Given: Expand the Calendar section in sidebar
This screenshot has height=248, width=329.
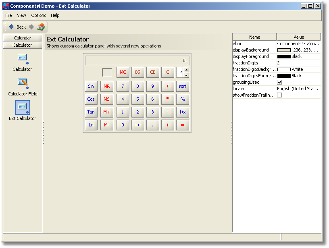Looking at the screenshot, I should 23,38.
